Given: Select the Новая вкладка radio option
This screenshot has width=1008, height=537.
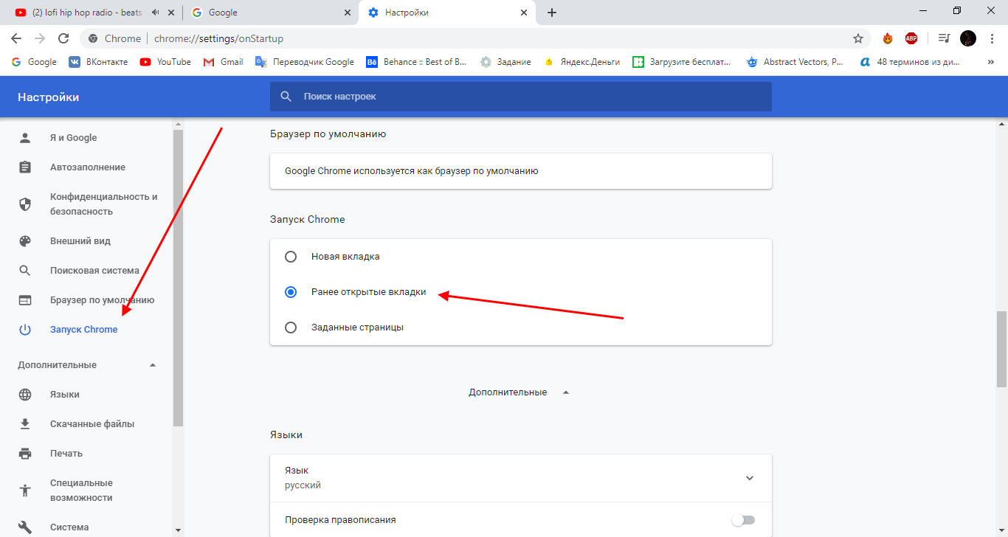Looking at the screenshot, I should point(291,257).
